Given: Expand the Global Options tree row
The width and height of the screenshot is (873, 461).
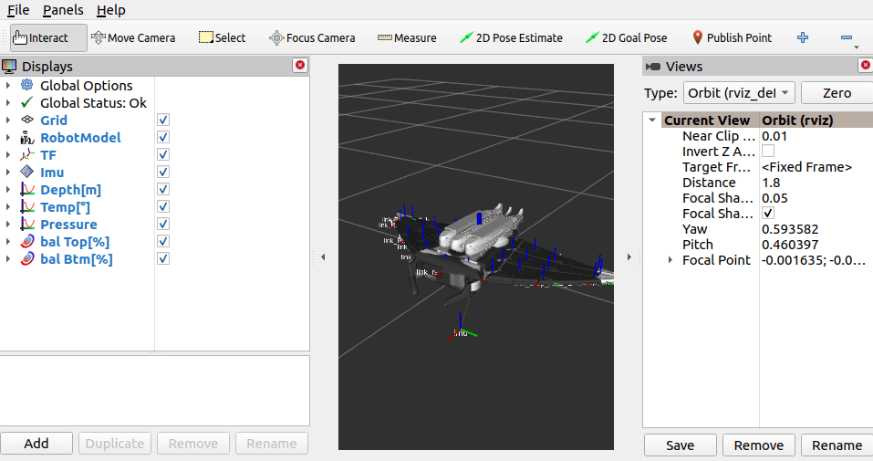Looking at the screenshot, I should pyautogui.click(x=8, y=85).
